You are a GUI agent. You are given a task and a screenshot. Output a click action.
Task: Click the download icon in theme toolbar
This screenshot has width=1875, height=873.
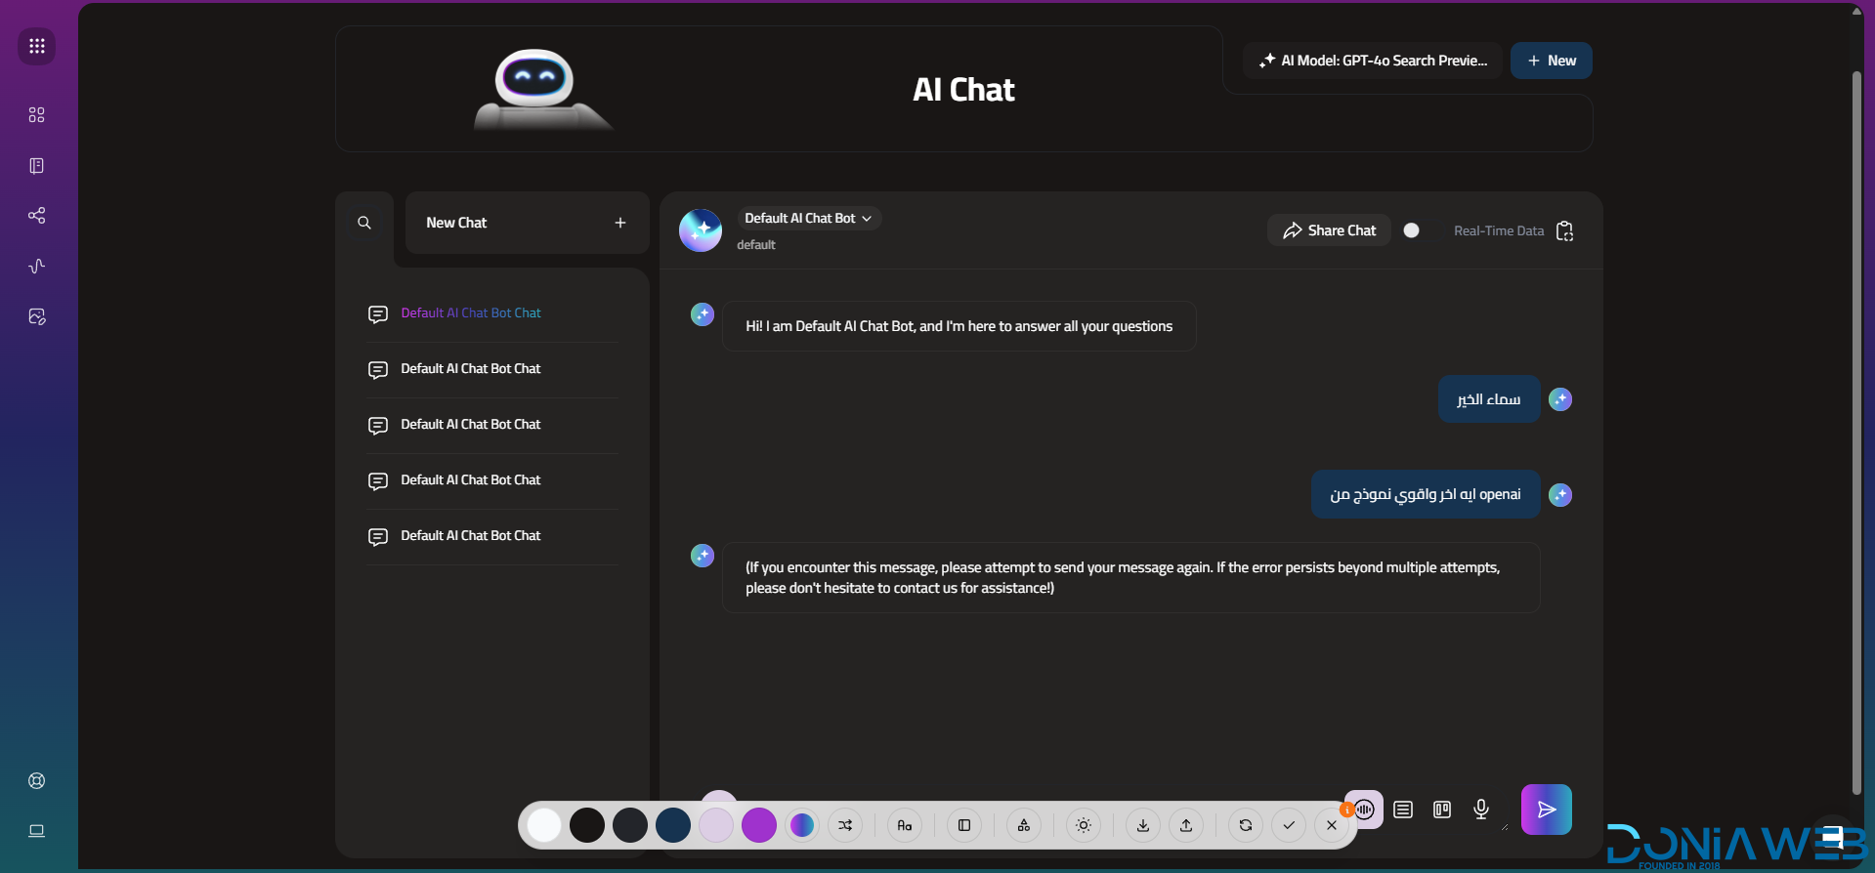(x=1142, y=825)
